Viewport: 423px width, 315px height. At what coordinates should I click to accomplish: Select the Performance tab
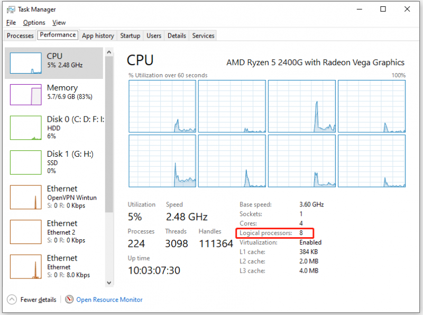58,35
